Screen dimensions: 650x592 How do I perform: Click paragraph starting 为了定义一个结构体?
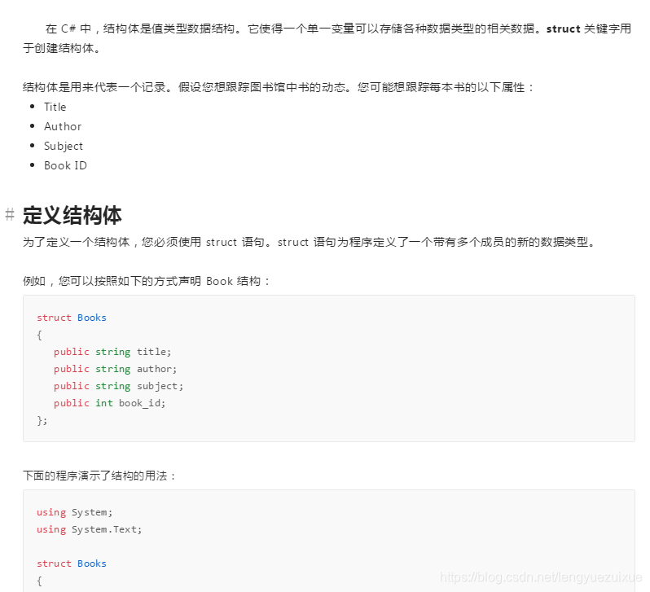tap(310, 242)
